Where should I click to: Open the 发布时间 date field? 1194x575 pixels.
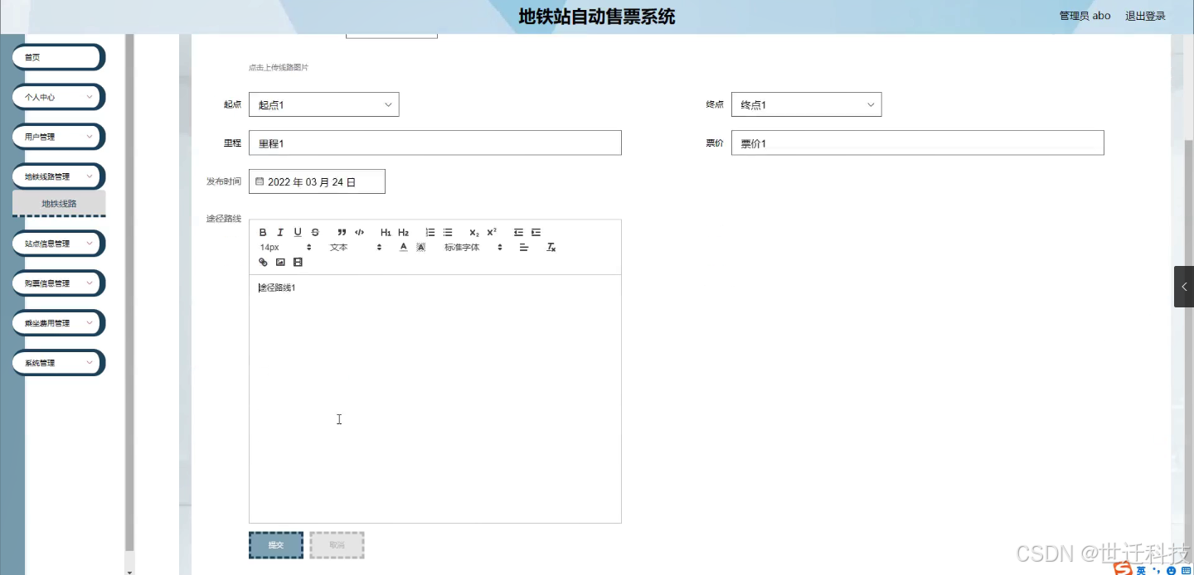[317, 181]
